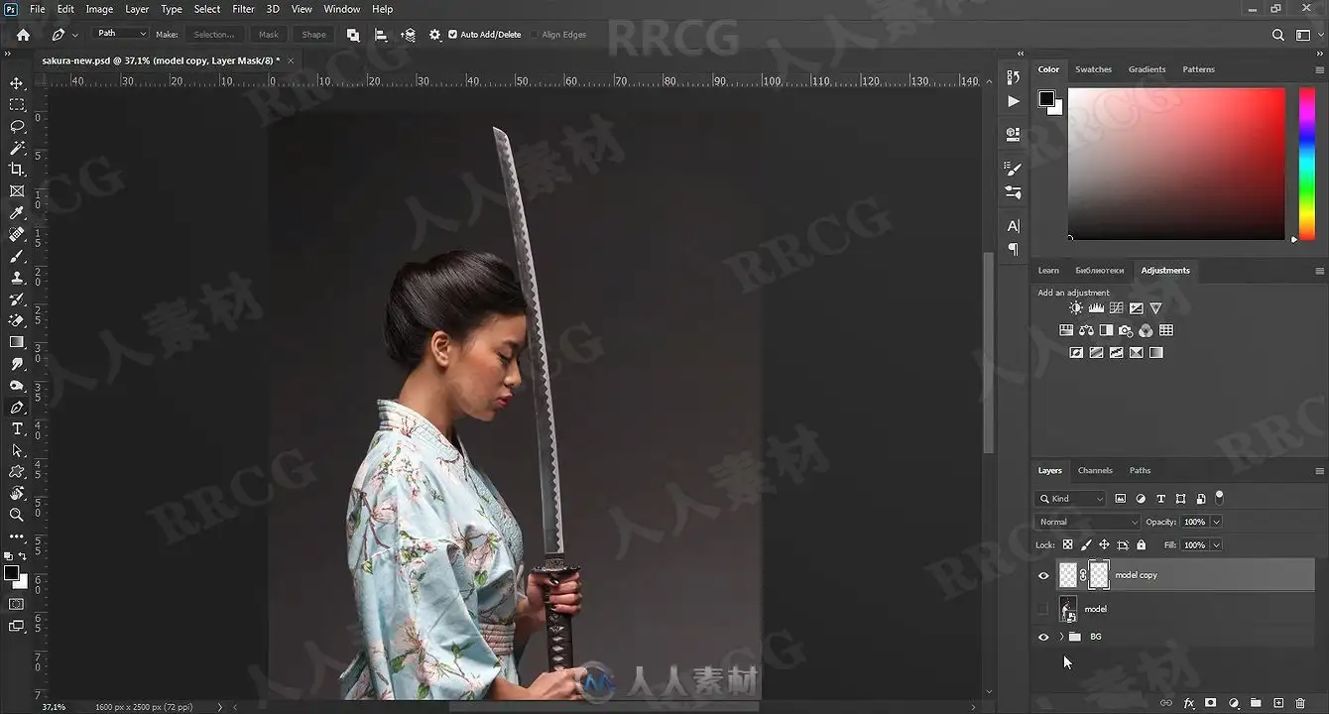Open pen options gear icon
This screenshot has height=714, width=1329.
pos(434,35)
